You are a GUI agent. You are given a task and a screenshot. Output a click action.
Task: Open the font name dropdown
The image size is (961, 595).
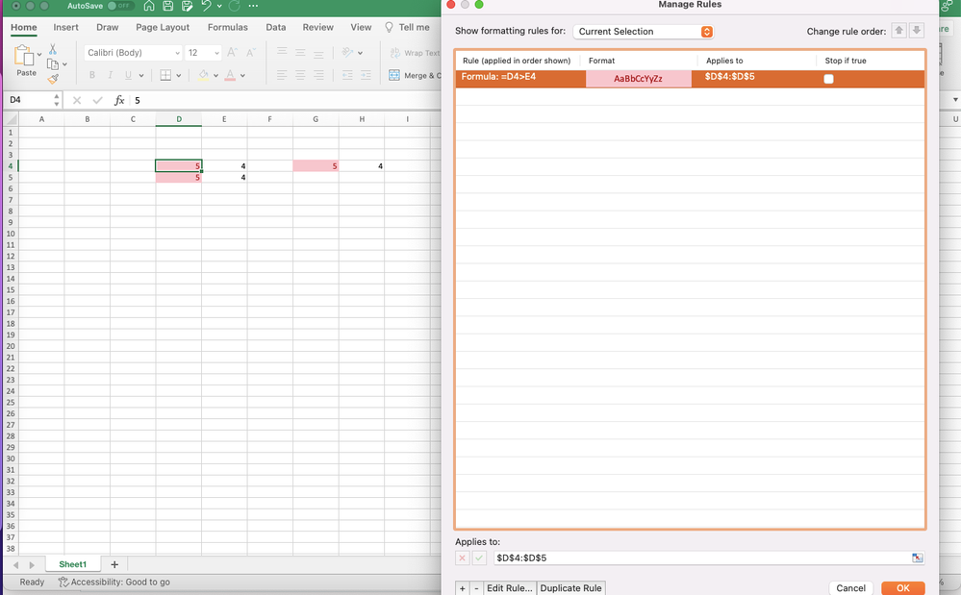132,52
